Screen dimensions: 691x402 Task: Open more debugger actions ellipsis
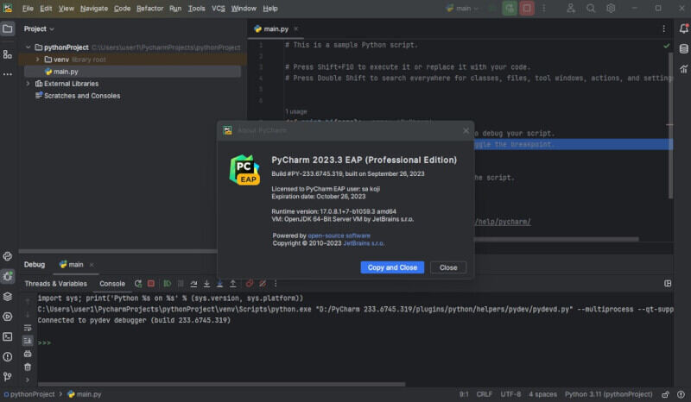tap(276, 284)
